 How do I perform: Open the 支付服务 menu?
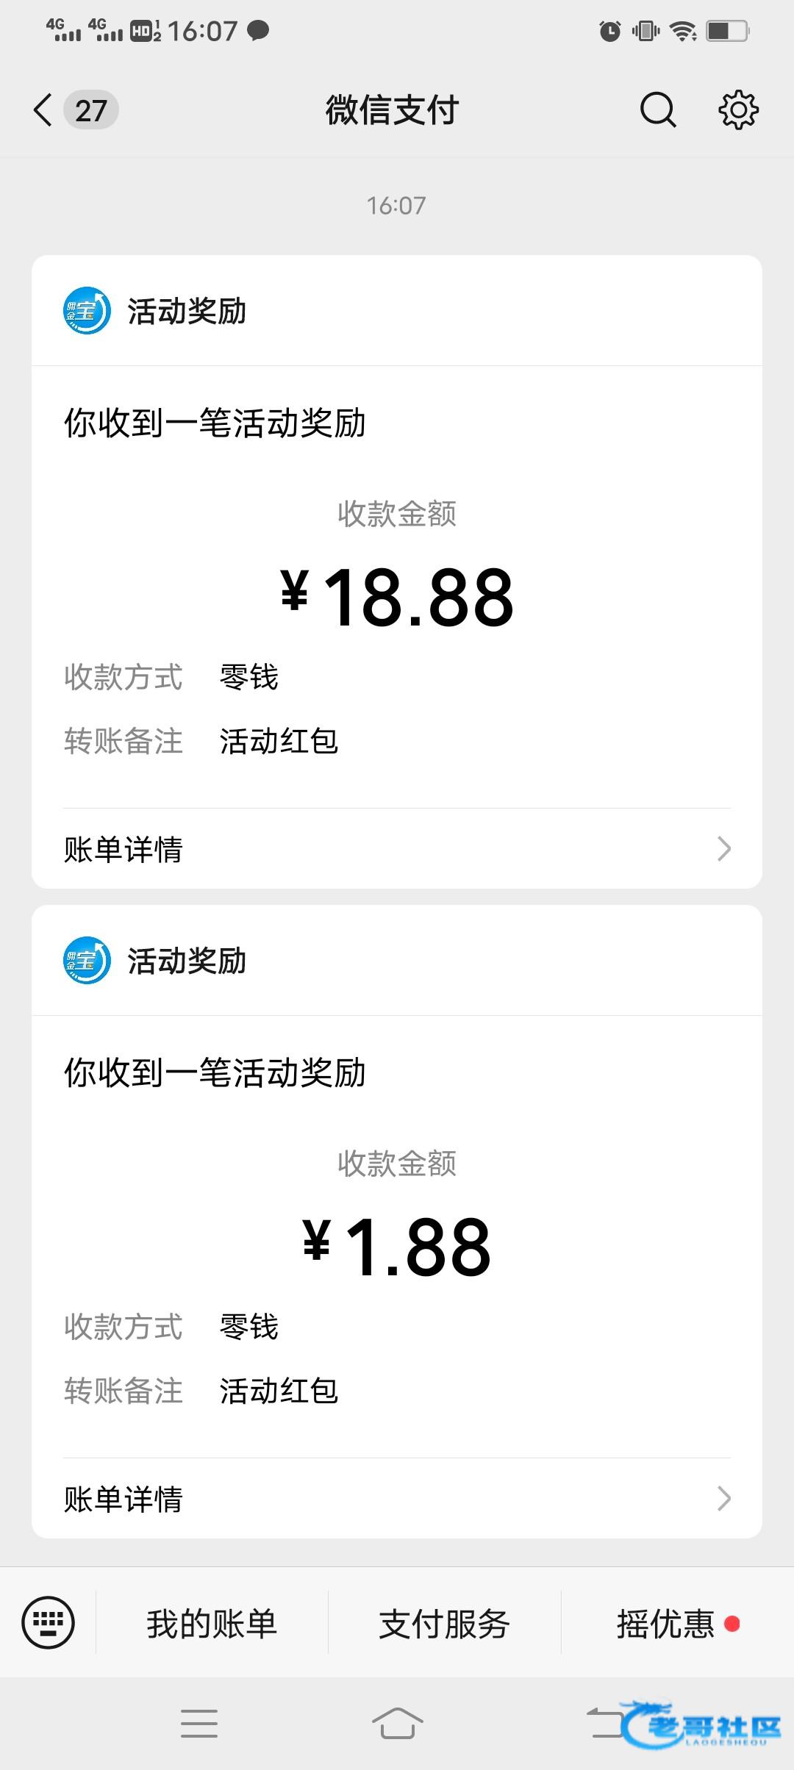[x=444, y=1624]
